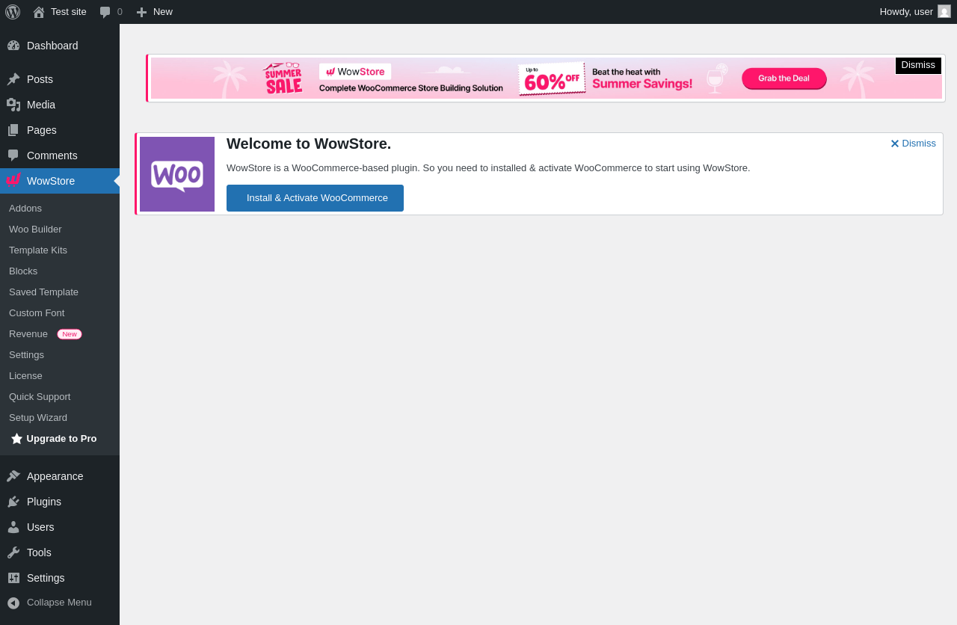This screenshot has width=957, height=625.
Task: Click the Media icon in sidebar
Action: point(13,105)
